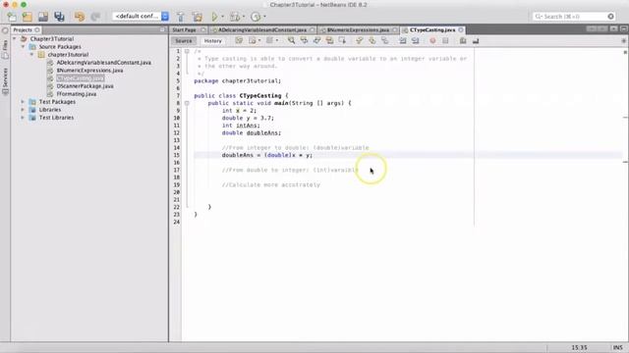Image resolution: width=629 pixels, height=353 pixels.
Task: Click the Uncomment lines icon
Action: click(476, 41)
